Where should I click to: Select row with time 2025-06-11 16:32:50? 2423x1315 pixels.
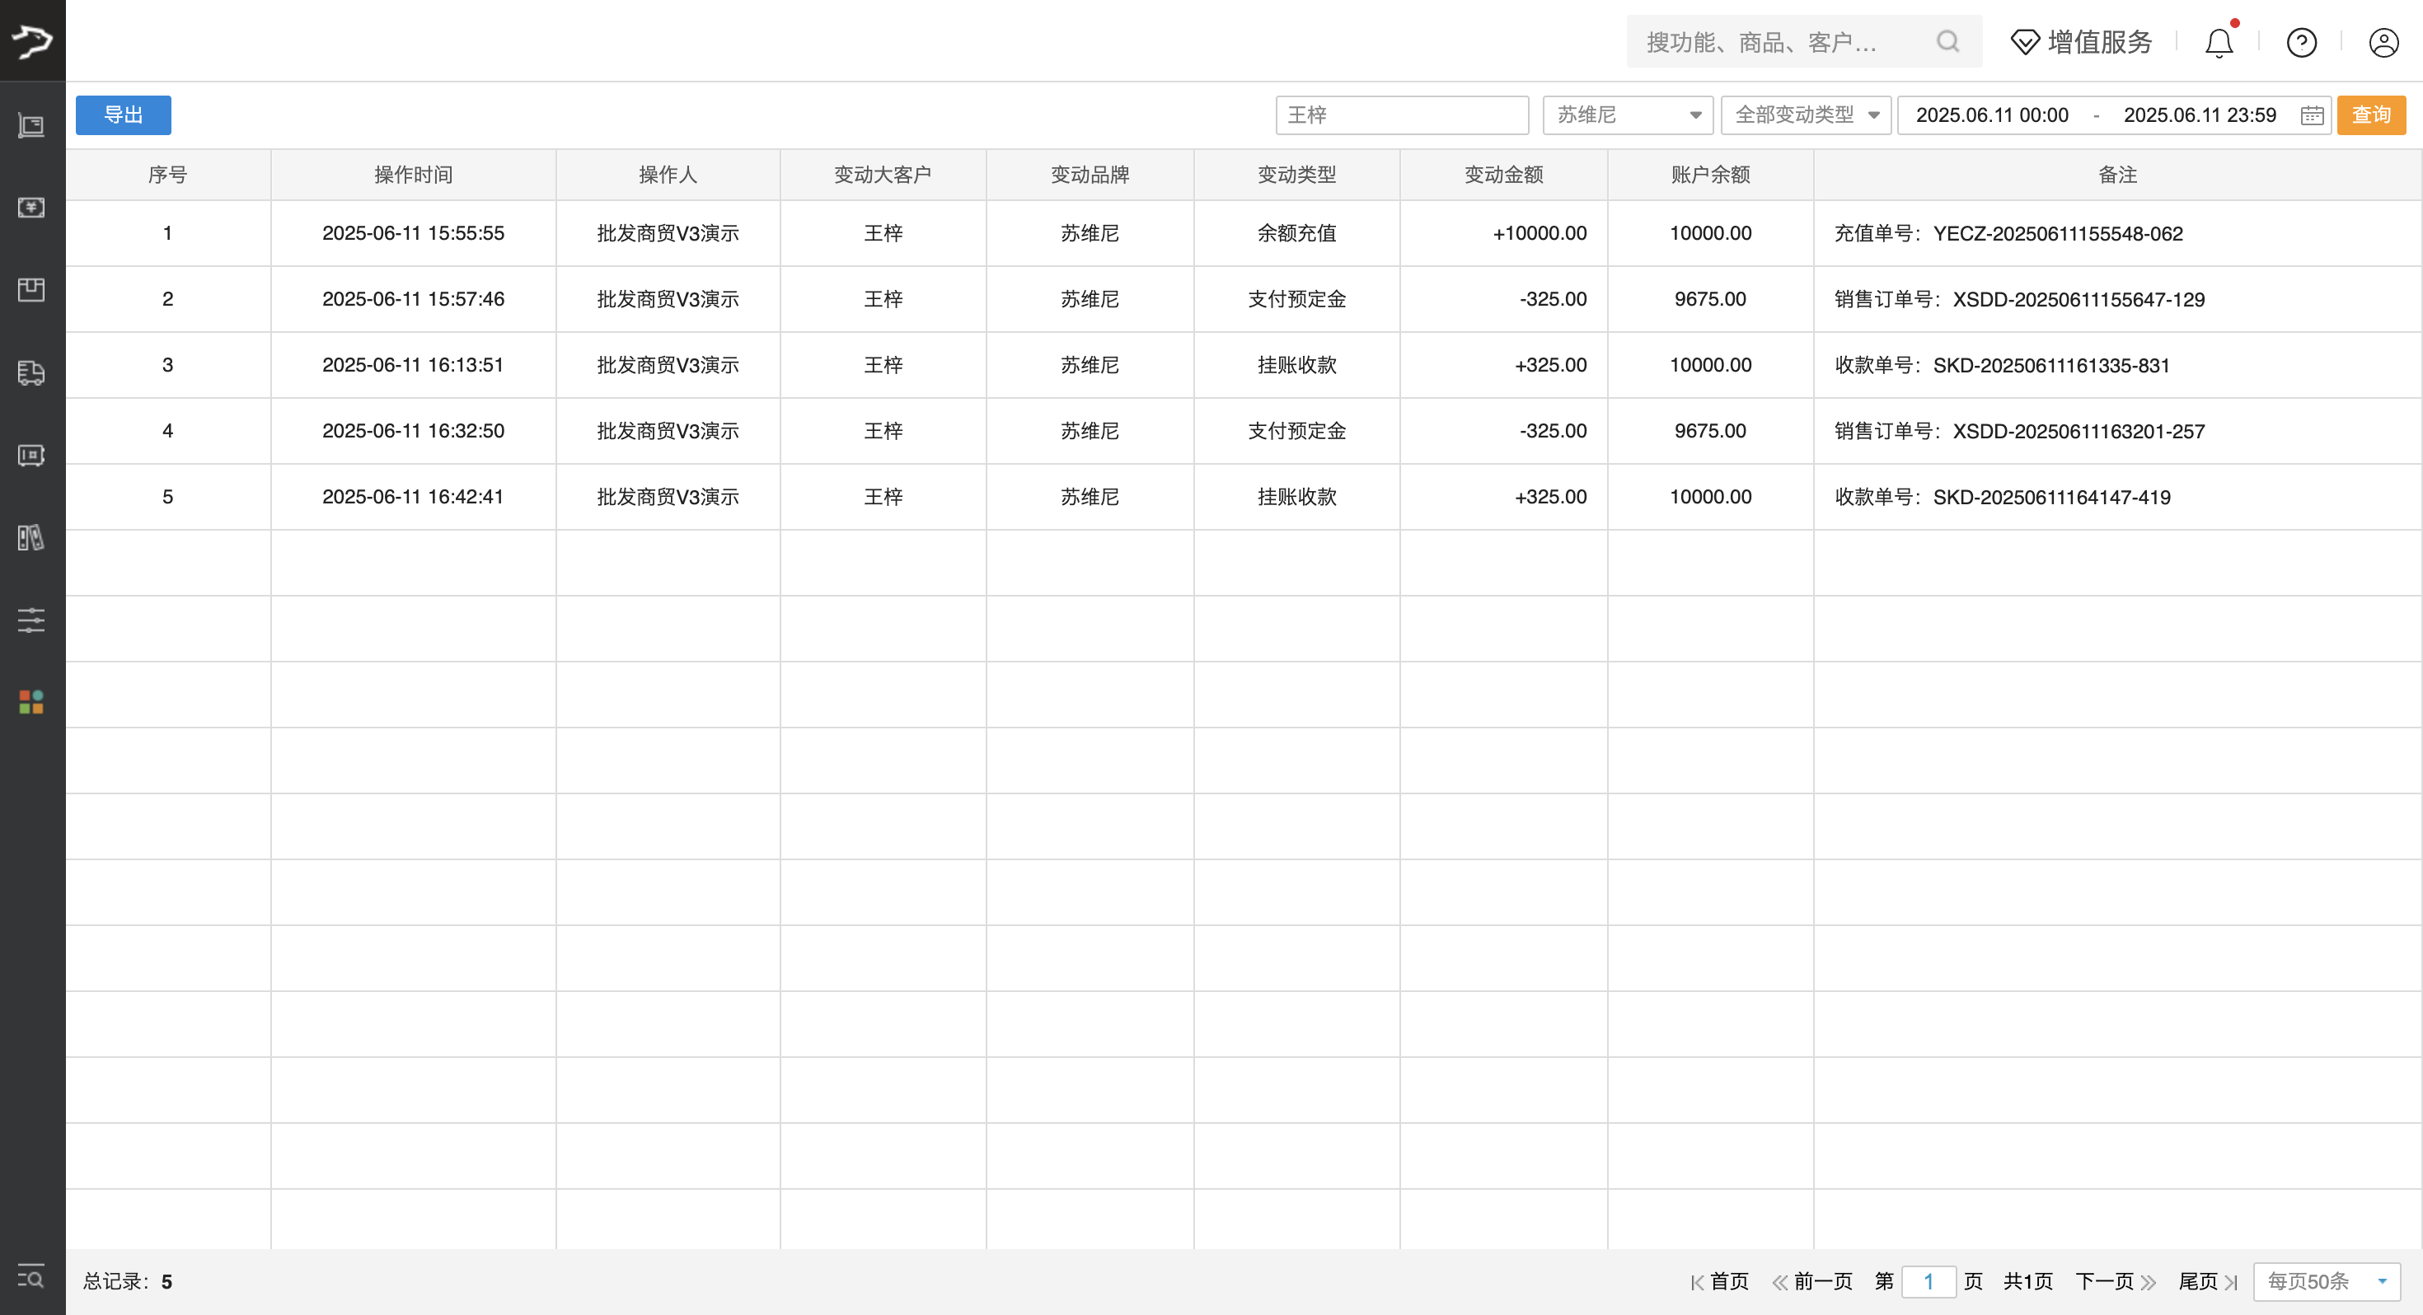click(x=1244, y=430)
